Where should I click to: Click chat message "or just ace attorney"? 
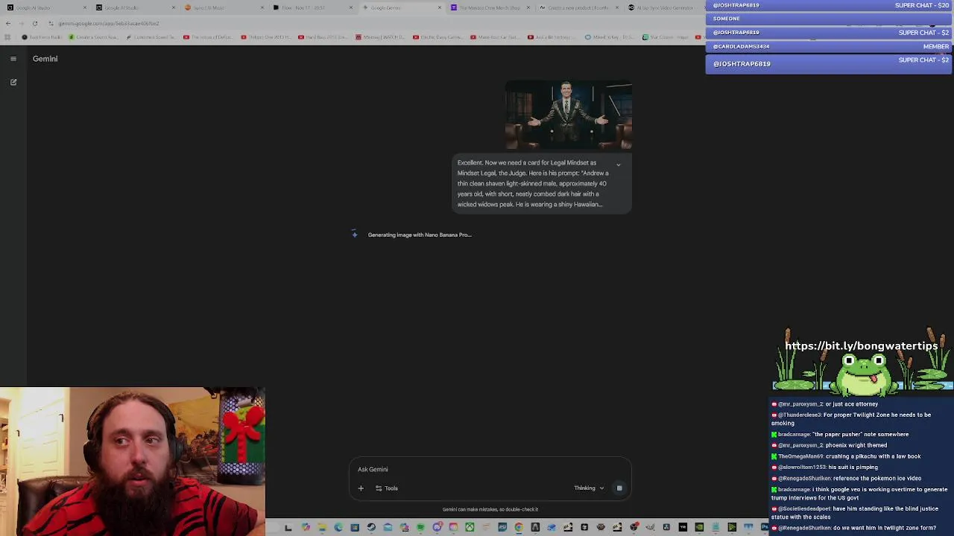(825, 404)
